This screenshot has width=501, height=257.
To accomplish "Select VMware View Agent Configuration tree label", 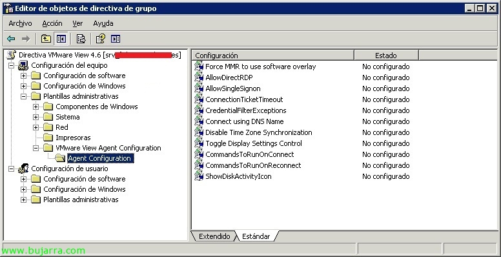I will pyautogui.click(x=108, y=148).
